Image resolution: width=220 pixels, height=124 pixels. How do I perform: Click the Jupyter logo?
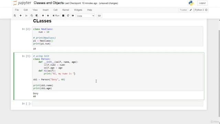(22, 3)
